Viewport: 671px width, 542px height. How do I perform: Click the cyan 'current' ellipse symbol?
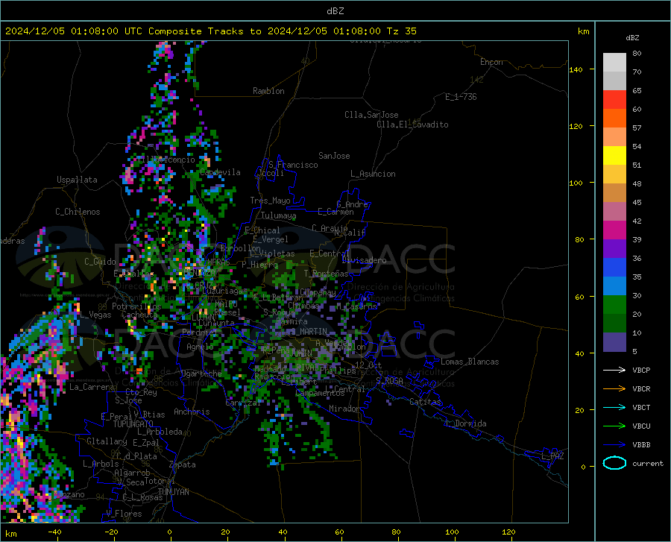tap(614, 463)
